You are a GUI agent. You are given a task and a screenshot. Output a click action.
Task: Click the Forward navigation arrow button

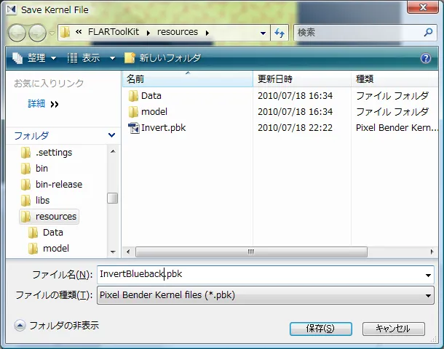point(38,33)
